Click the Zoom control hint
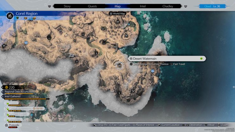This screenshot has width=235, height=132. 223,125
